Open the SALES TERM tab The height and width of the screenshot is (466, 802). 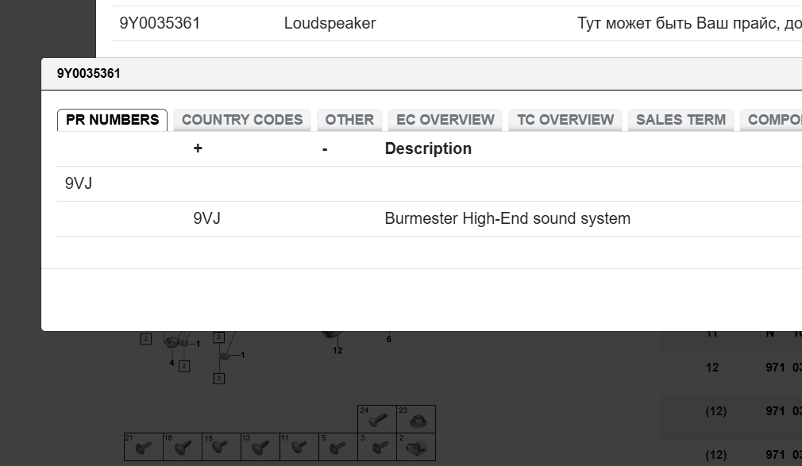(681, 120)
